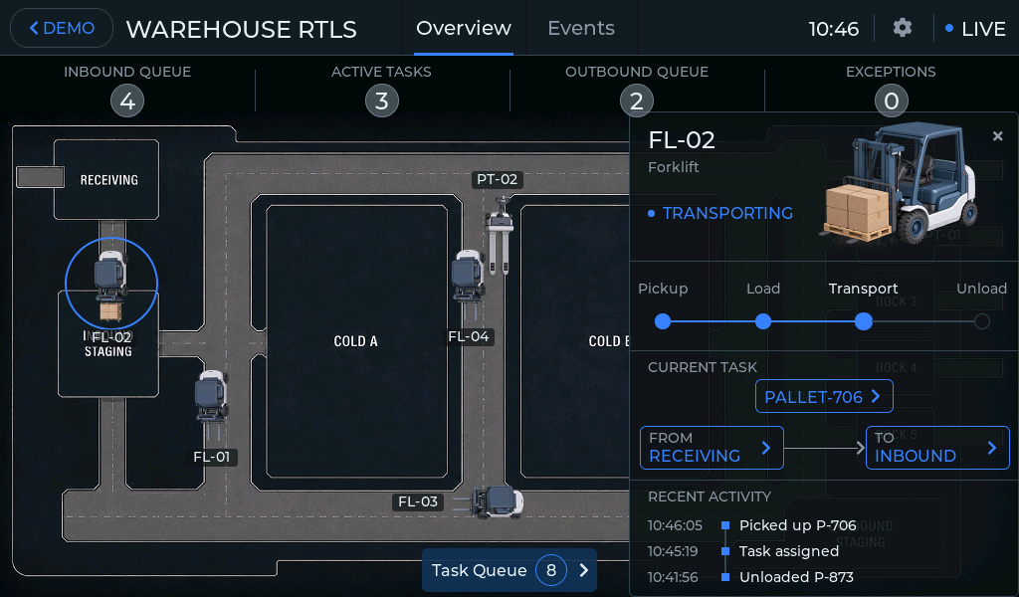The width and height of the screenshot is (1019, 597).
Task: Click the forklift image in FL-02 panel
Action: tap(901, 184)
